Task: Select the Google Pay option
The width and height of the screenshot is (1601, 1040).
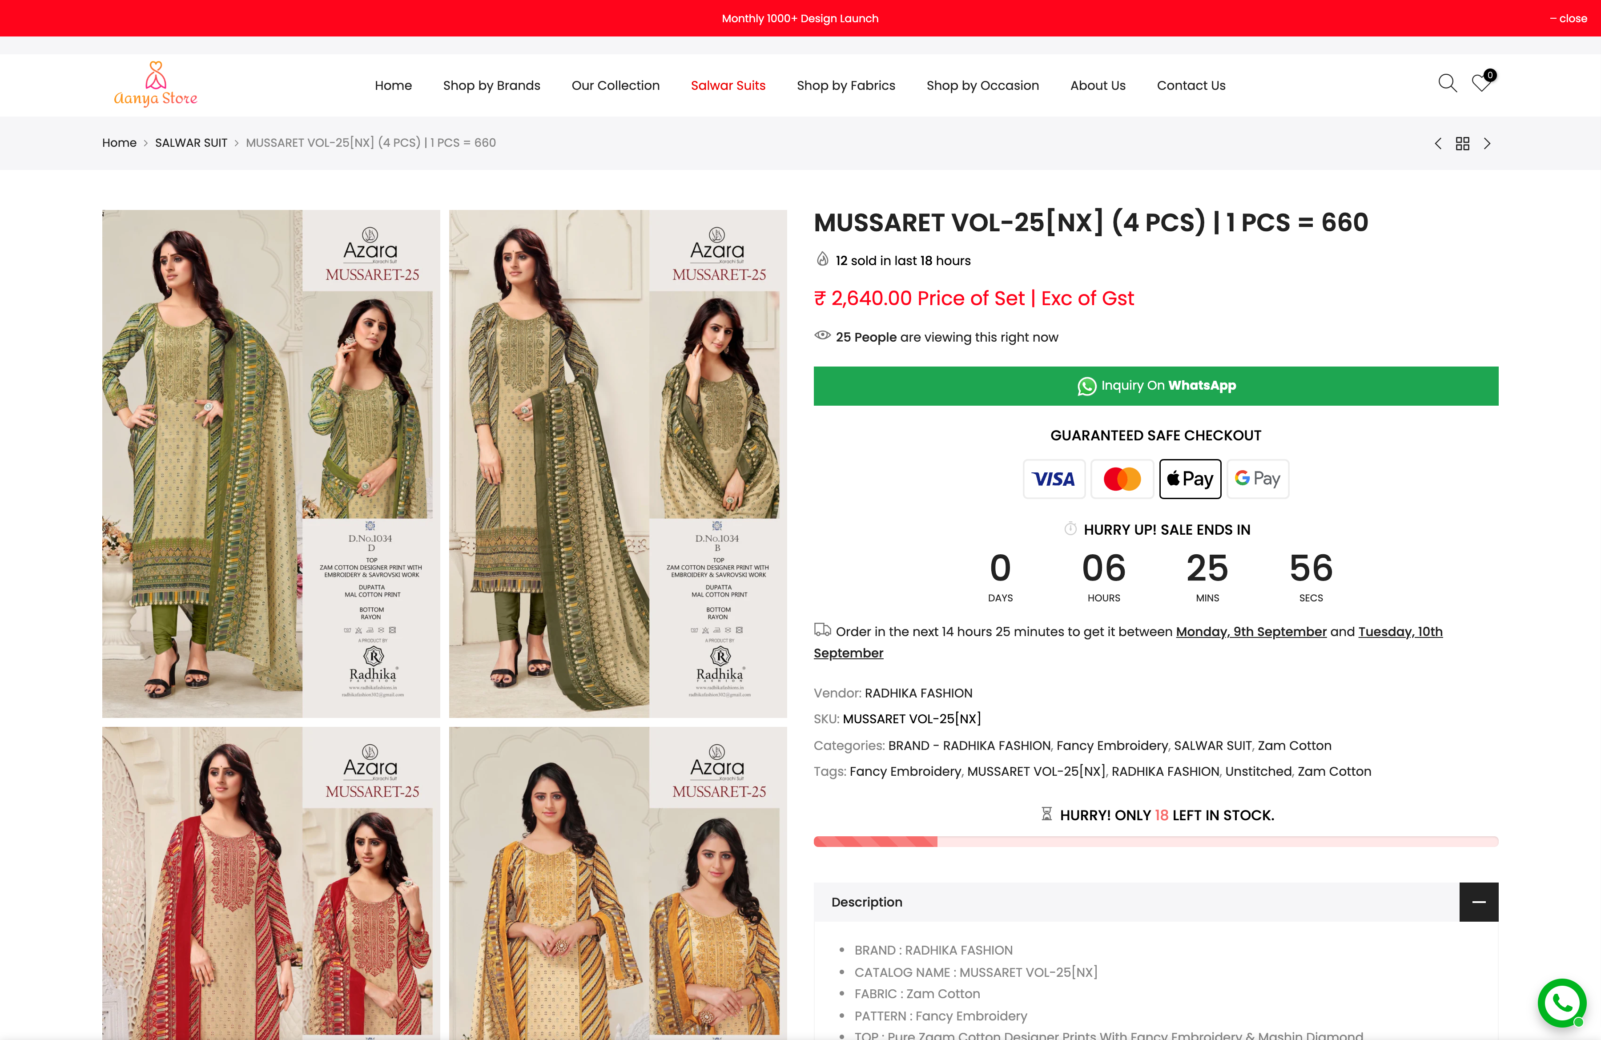Action: 1257,479
